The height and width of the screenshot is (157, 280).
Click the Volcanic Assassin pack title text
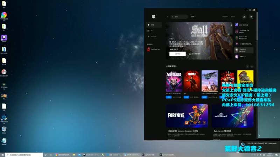[183, 131]
